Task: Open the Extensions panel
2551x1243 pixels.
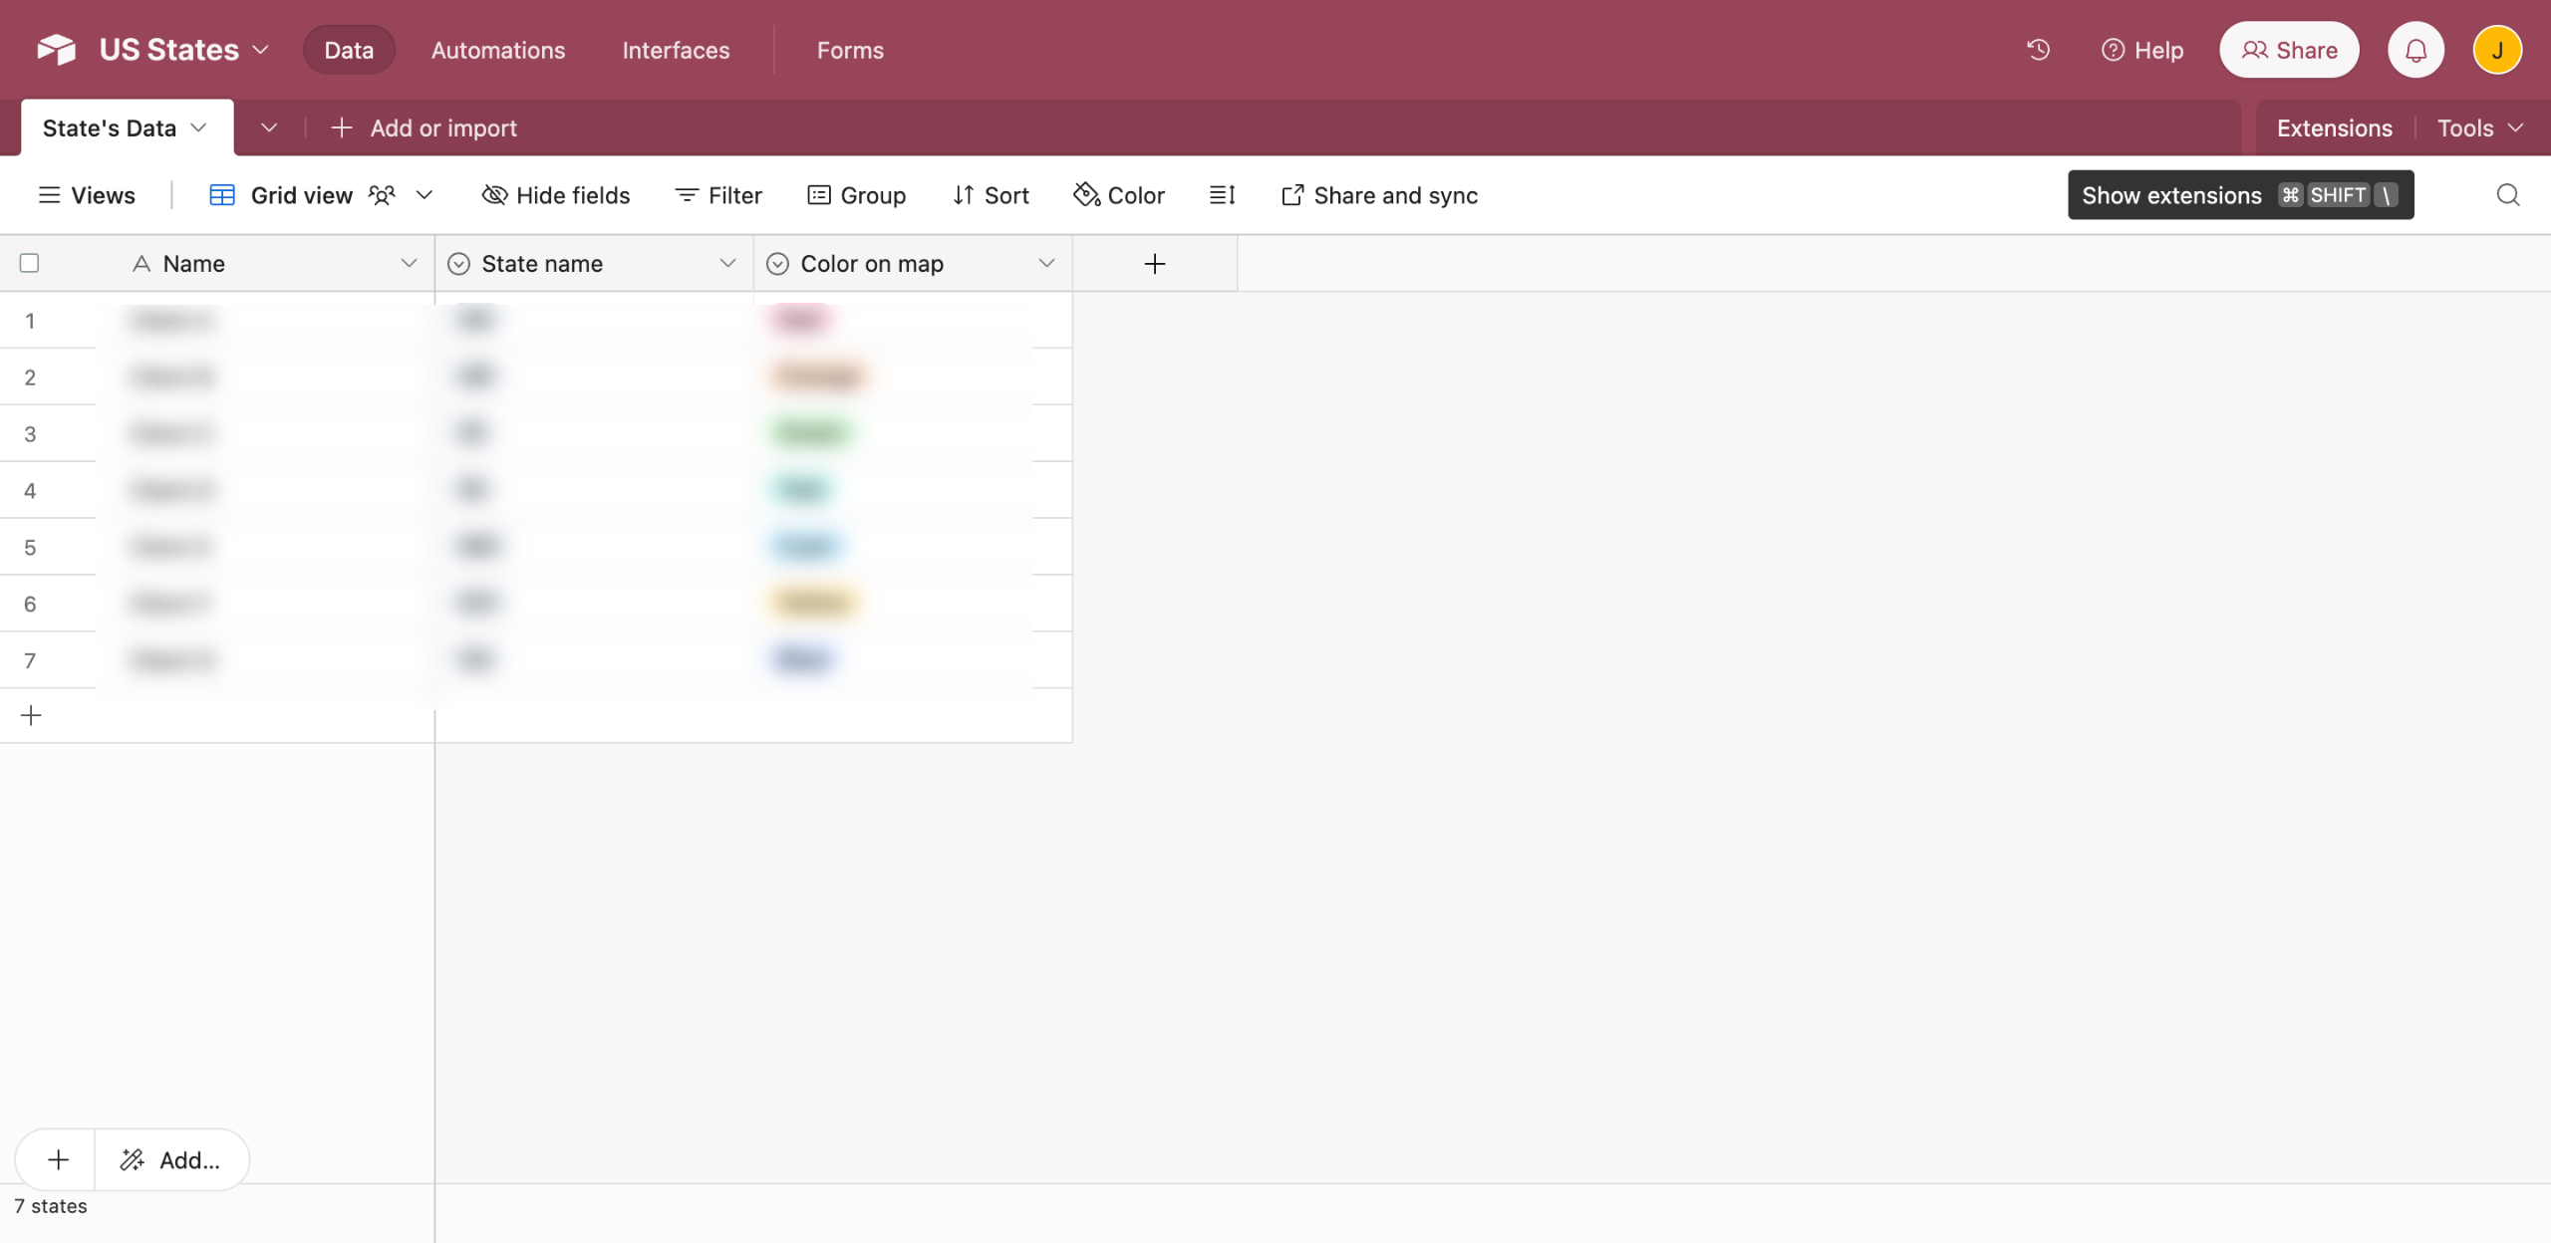Action: [x=2334, y=127]
